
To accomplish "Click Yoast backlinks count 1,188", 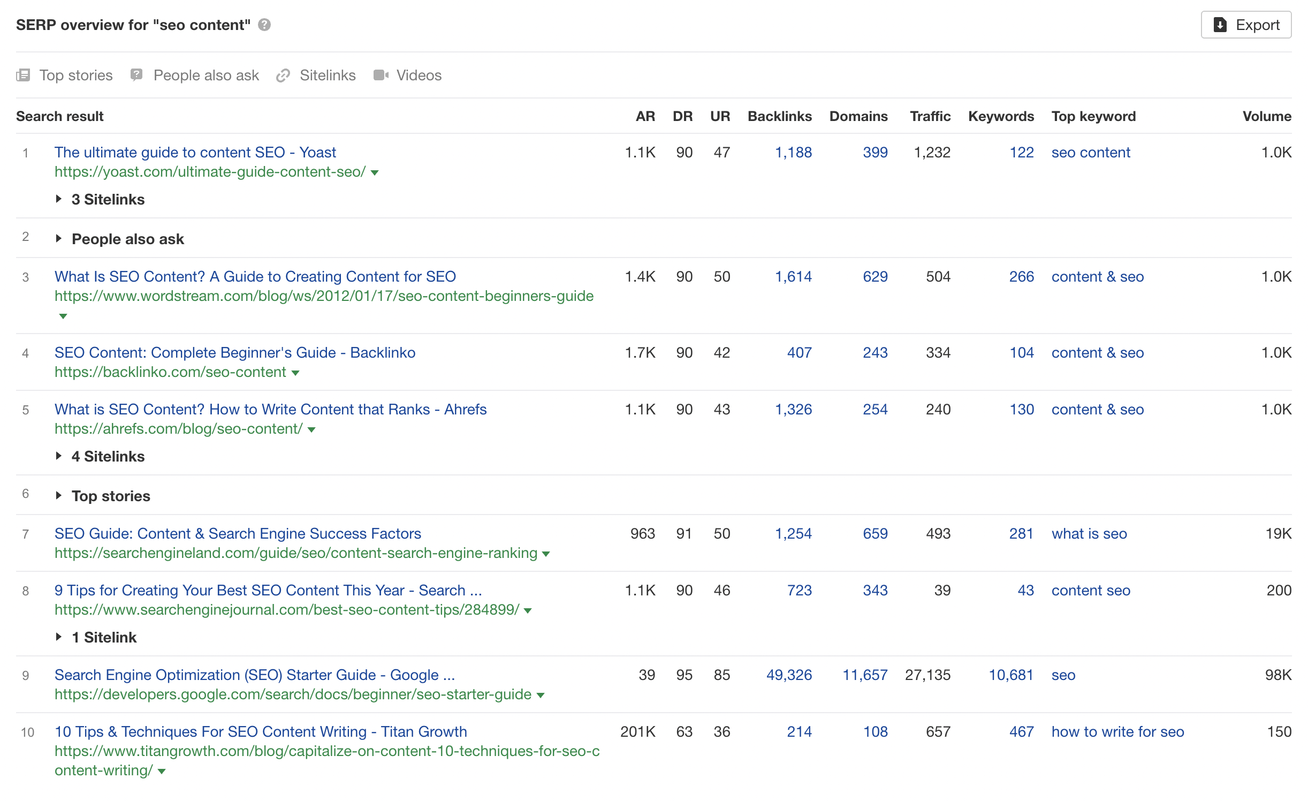I will [x=793, y=152].
